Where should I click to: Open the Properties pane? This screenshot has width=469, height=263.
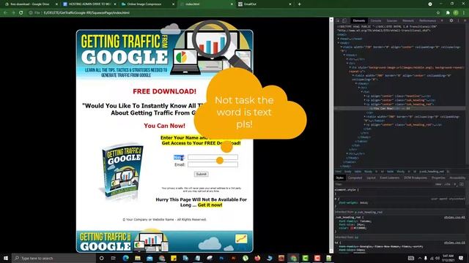pos(438,178)
